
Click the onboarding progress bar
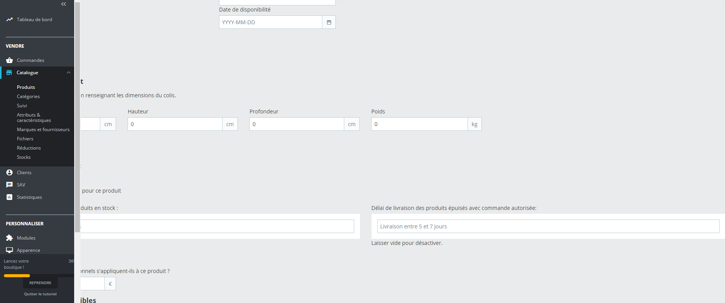click(38, 276)
